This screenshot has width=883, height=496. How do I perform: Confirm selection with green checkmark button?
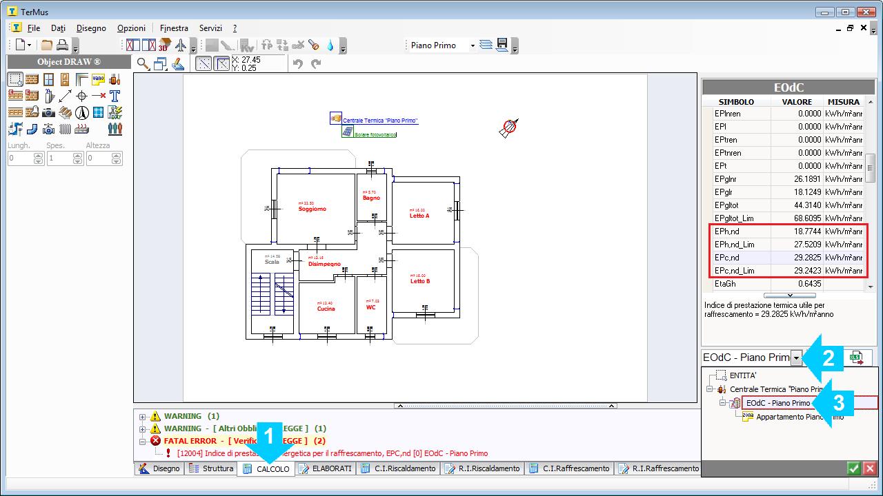(853, 468)
